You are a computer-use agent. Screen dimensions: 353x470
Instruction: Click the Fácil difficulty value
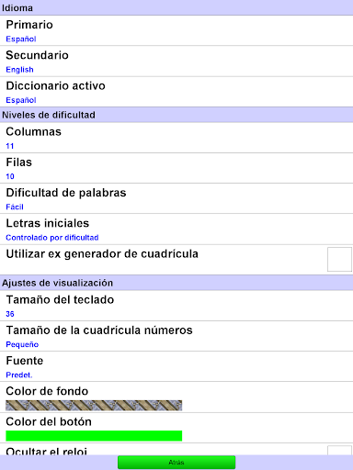pos(15,207)
